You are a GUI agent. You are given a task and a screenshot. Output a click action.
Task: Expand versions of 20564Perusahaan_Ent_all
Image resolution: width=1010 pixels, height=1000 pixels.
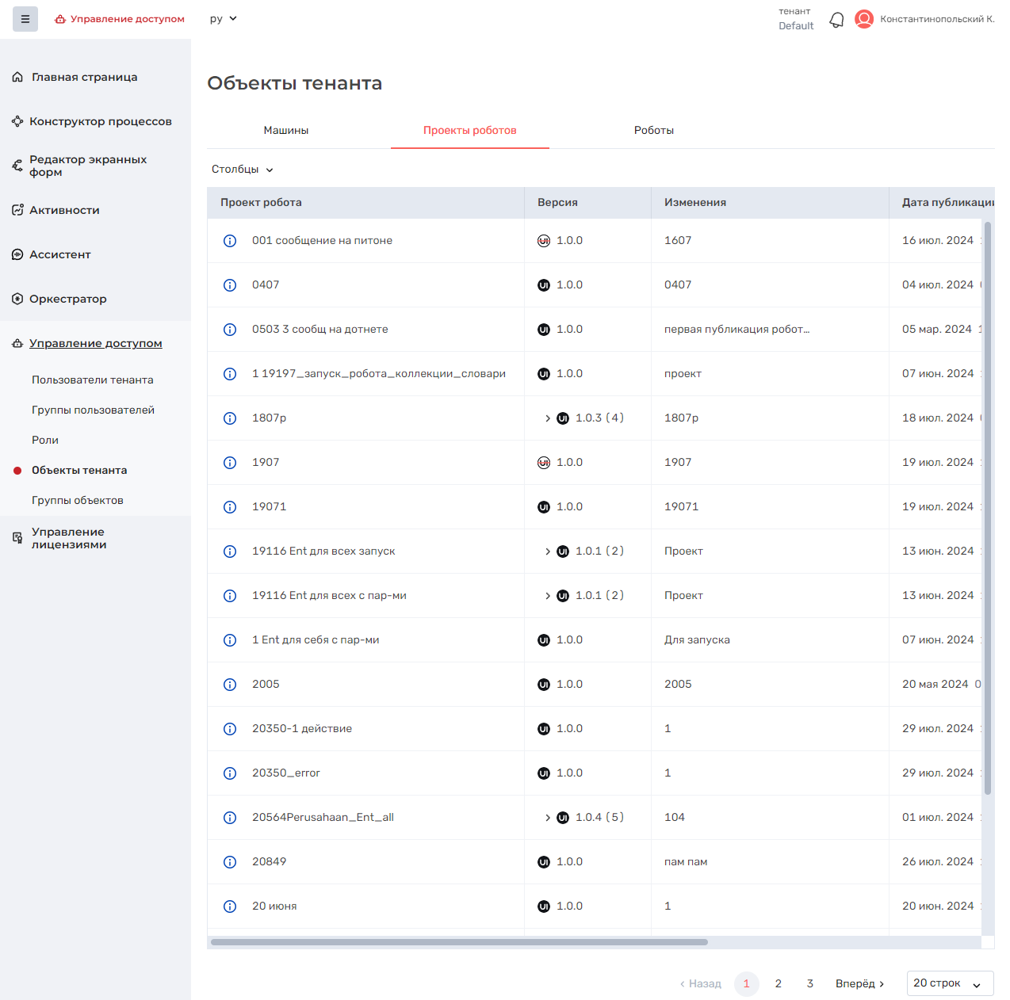click(548, 818)
